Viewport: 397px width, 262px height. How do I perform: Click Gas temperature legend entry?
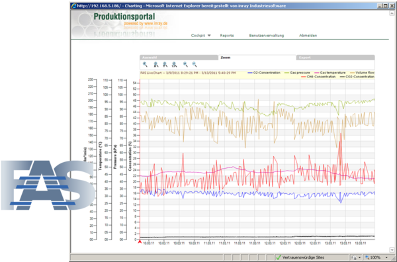tap(330, 73)
